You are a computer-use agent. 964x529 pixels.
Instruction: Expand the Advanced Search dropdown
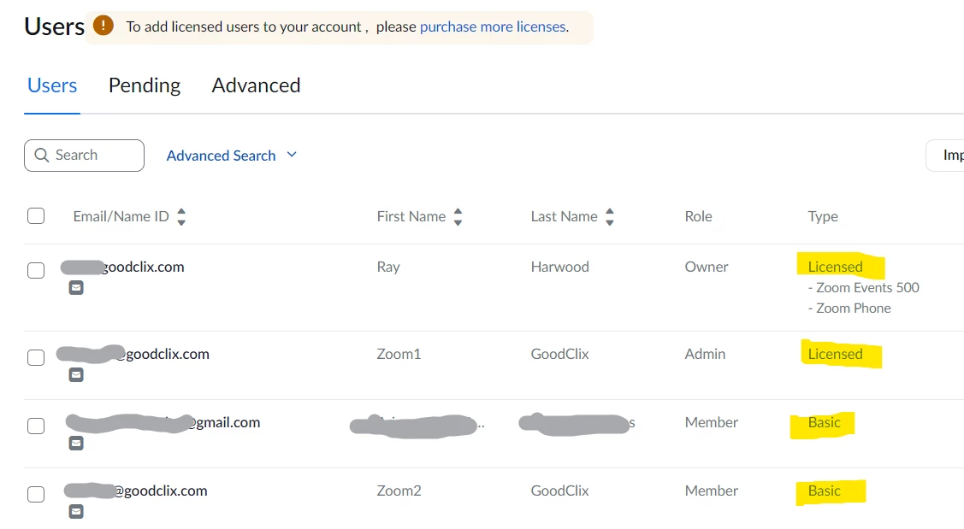click(x=231, y=156)
